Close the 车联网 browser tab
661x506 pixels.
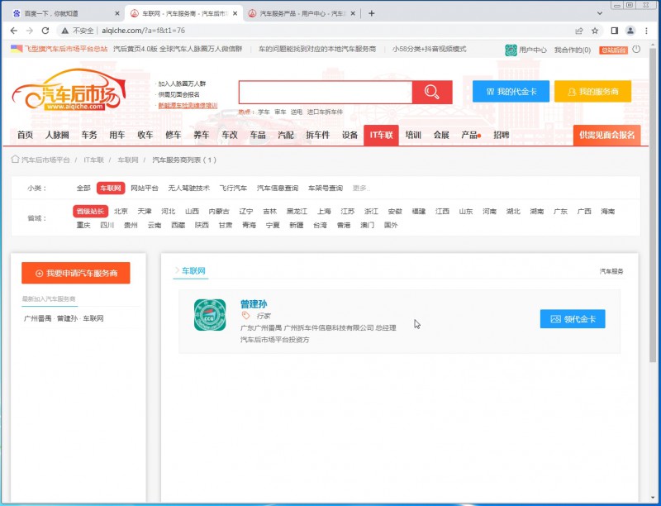235,13
